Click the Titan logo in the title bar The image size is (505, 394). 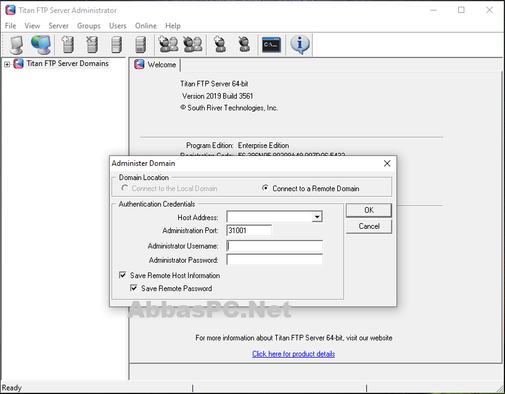pyautogui.click(x=10, y=10)
